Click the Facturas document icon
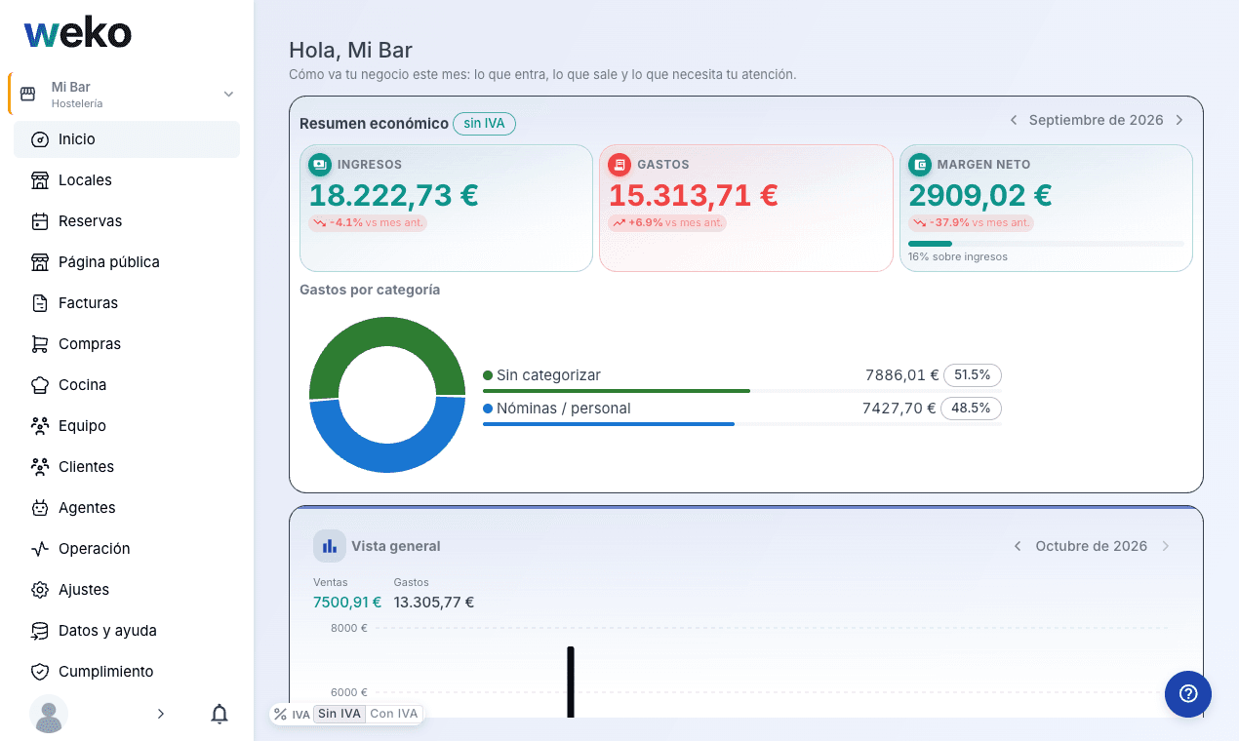This screenshot has height=741, width=1239. tap(40, 303)
